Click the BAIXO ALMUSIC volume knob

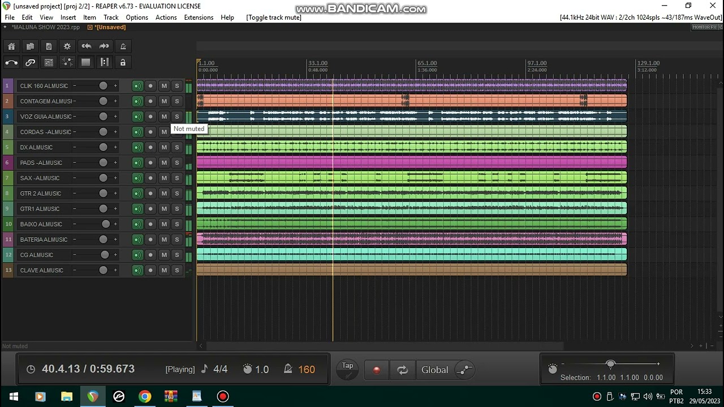(x=105, y=224)
